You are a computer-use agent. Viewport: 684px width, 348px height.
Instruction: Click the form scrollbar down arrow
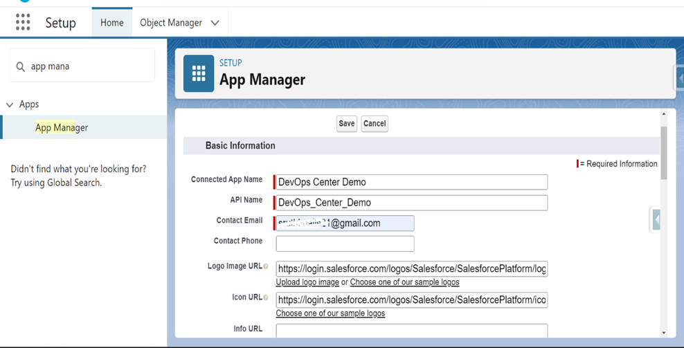(663, 333)
